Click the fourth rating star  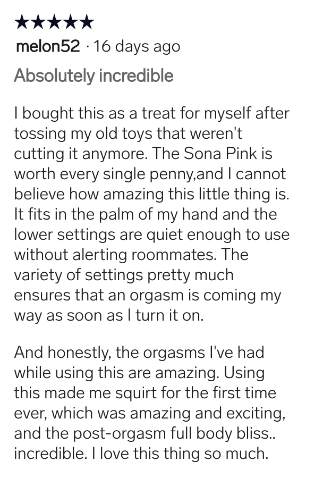pyautogui.click(x=70, y=22)
